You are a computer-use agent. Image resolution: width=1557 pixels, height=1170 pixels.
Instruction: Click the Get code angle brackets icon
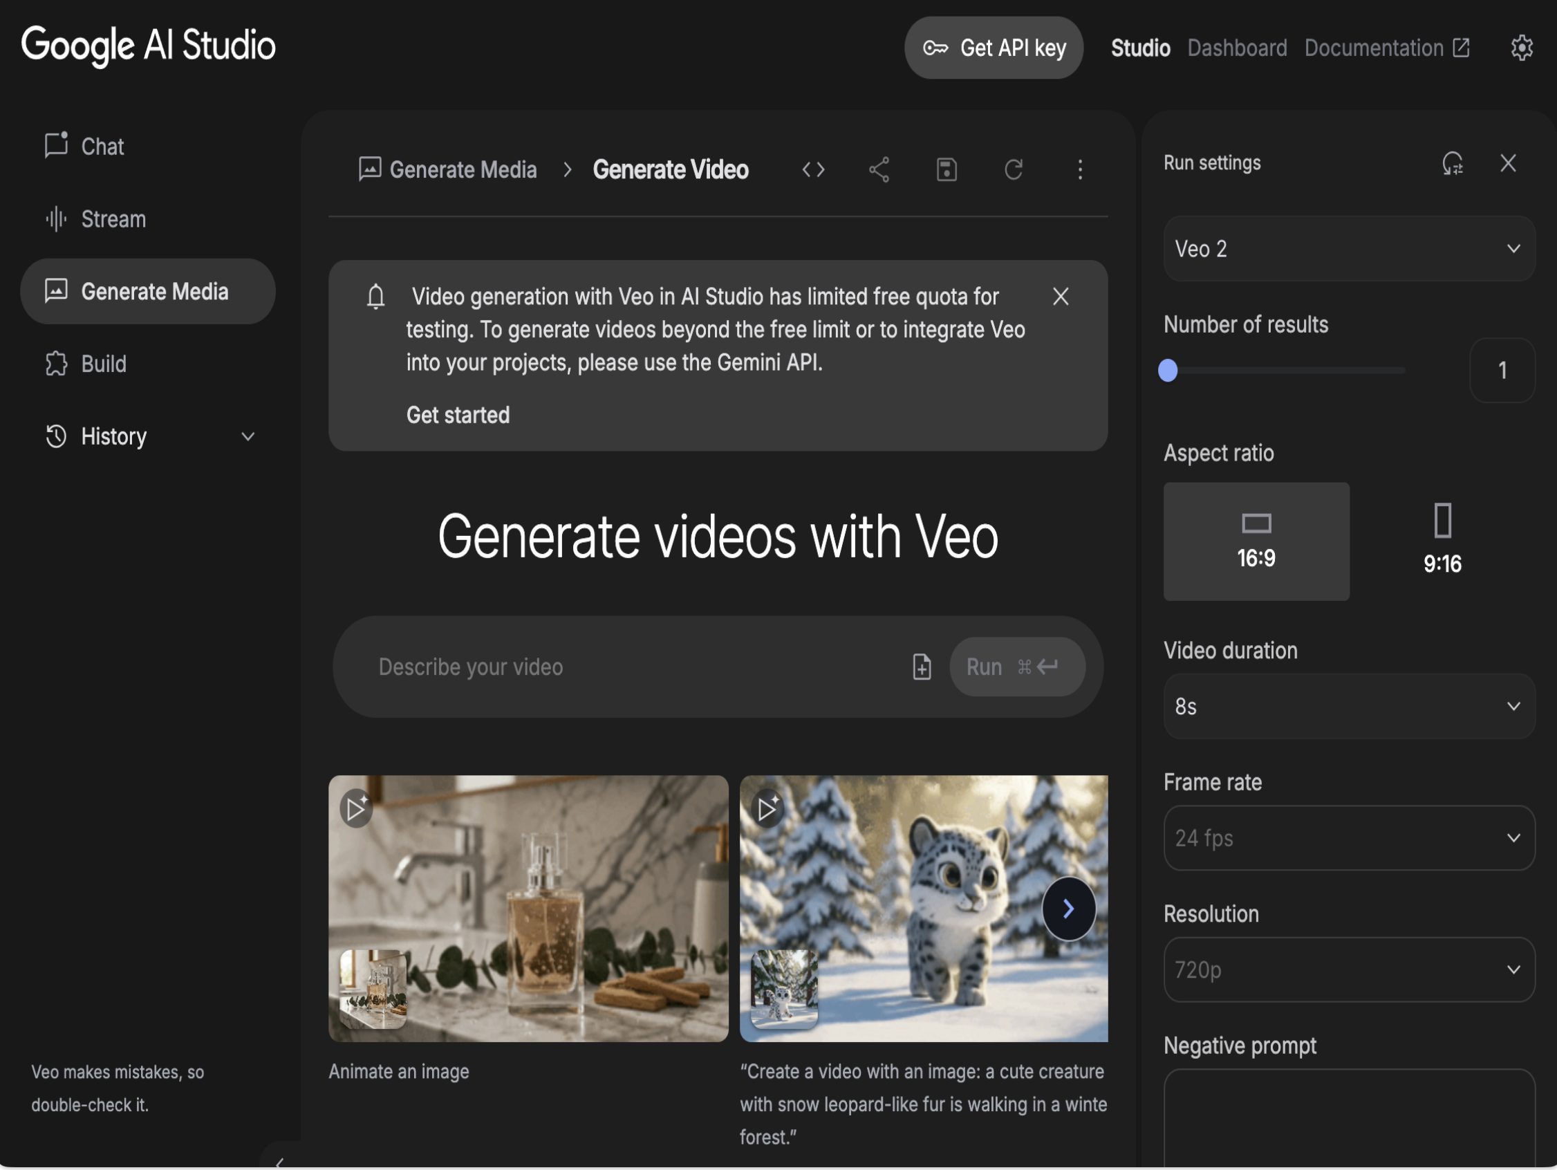tap(813, 169)
